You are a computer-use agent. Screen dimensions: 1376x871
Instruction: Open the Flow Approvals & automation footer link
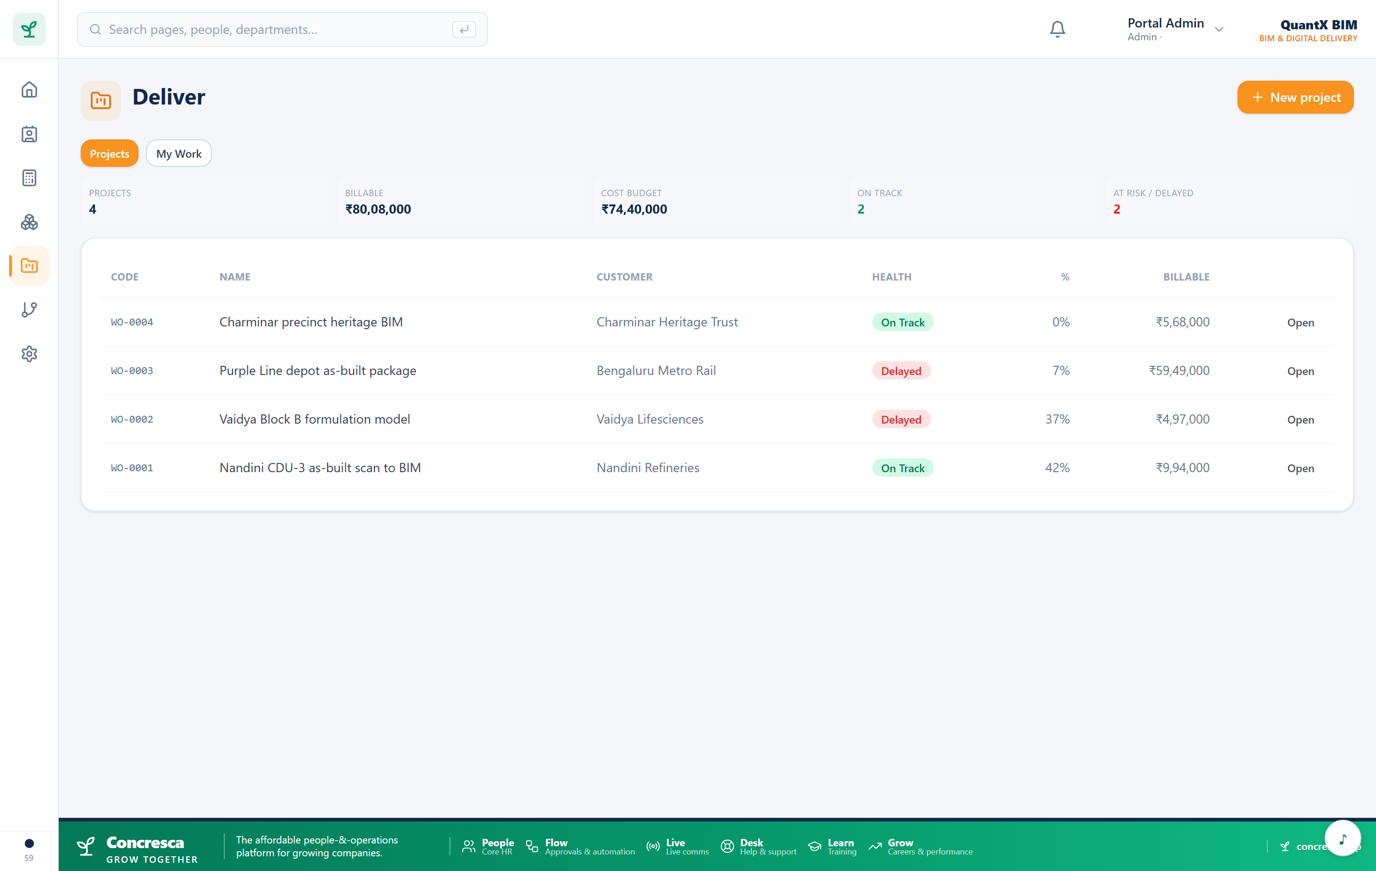580,846
